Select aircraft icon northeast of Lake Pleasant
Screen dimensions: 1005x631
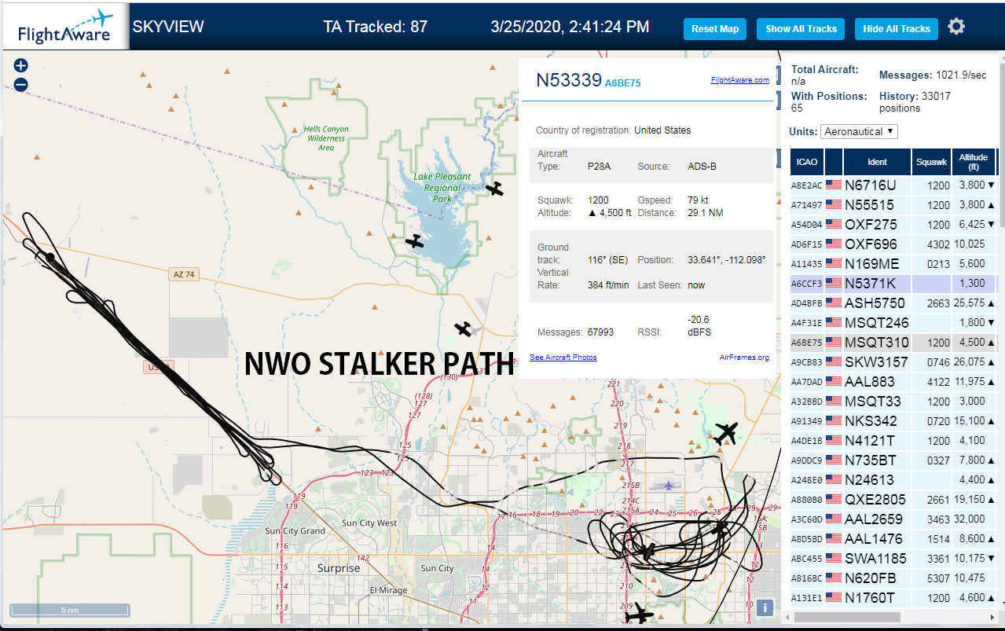click(x=494, y=189)
